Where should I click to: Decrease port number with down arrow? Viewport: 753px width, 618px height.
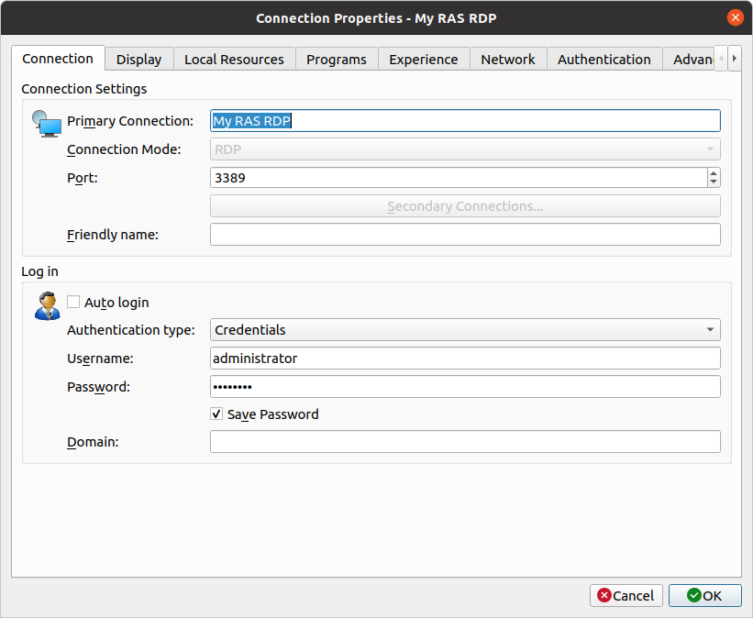click(x=714, y=182)
